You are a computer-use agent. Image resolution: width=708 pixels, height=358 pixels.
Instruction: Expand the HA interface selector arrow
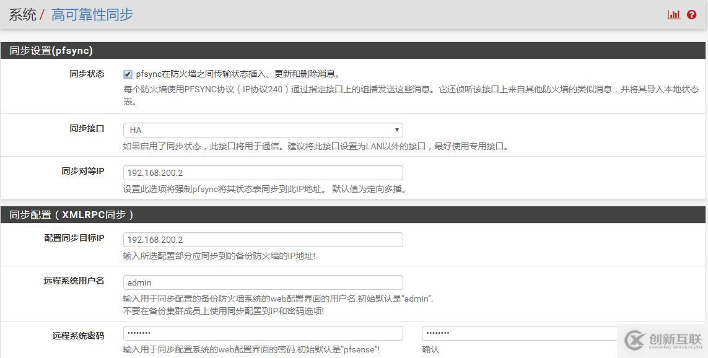[x=397, y=129]
